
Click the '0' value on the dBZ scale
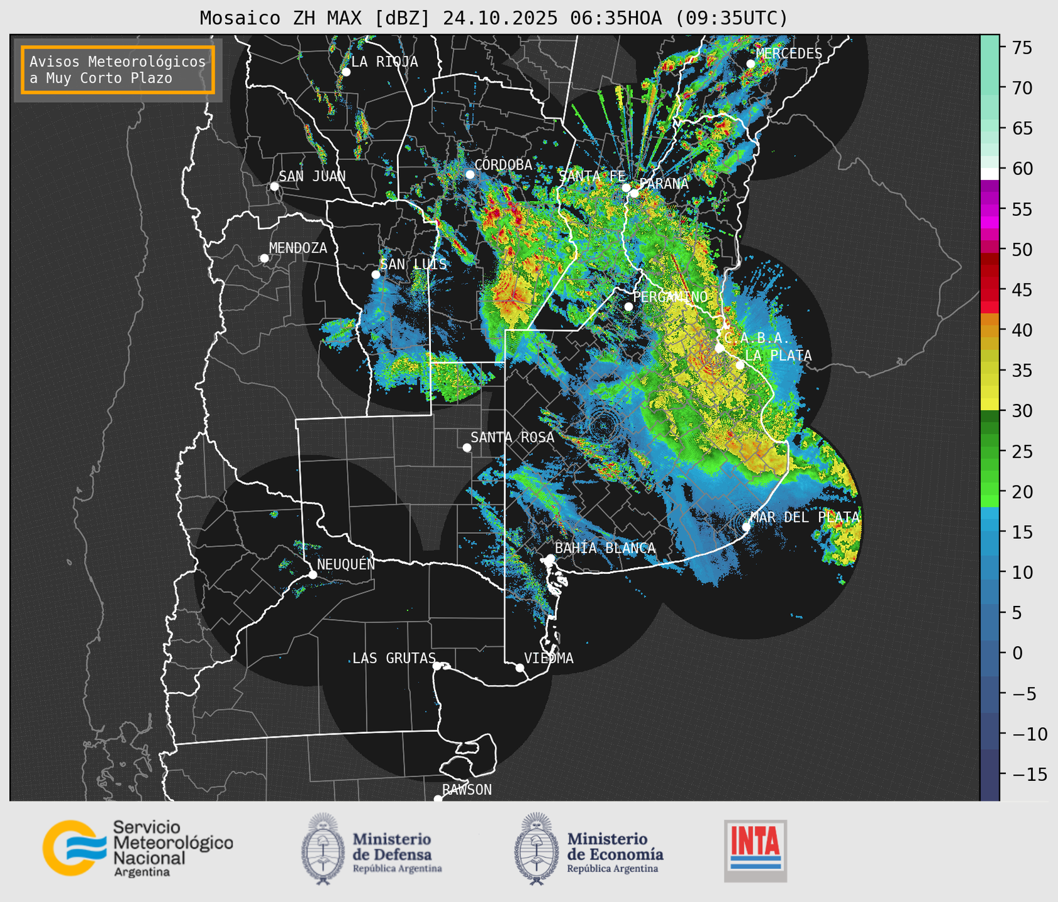(1017, 653)
